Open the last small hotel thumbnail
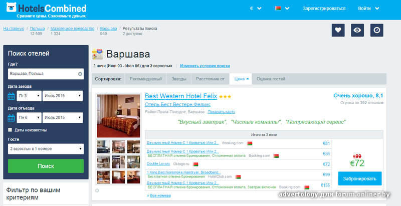Image resolution: width=401 pixels, height=206 pixels. click(133, 177)
